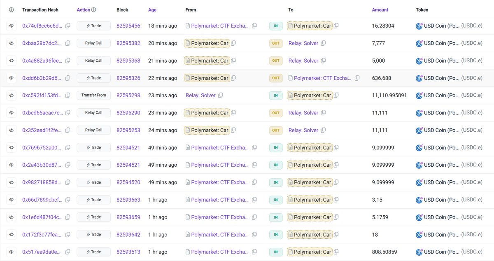494x261 pixels.
Task: Open block 82593513 link
Action: click(x=128, y=252)
